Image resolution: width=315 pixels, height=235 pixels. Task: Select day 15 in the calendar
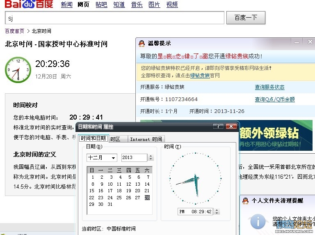tap(91, 191)
